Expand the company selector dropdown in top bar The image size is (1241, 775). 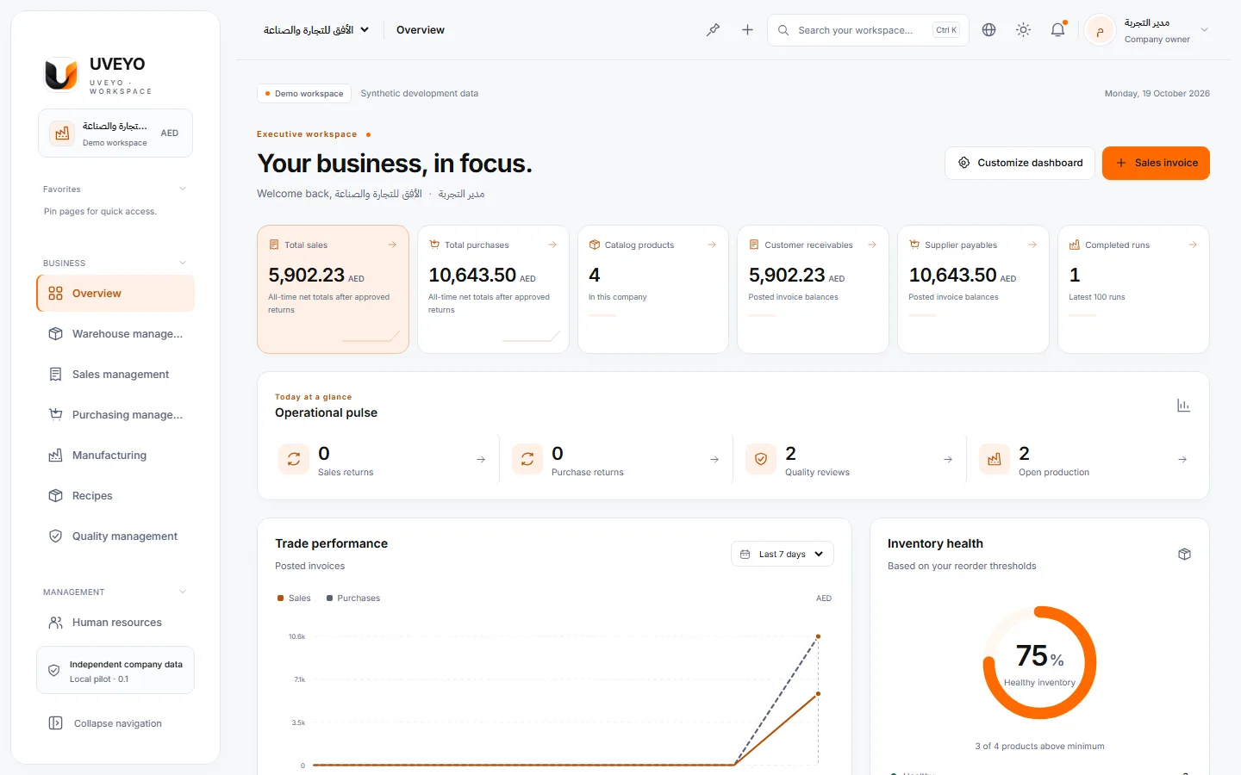tap(316, 30)
